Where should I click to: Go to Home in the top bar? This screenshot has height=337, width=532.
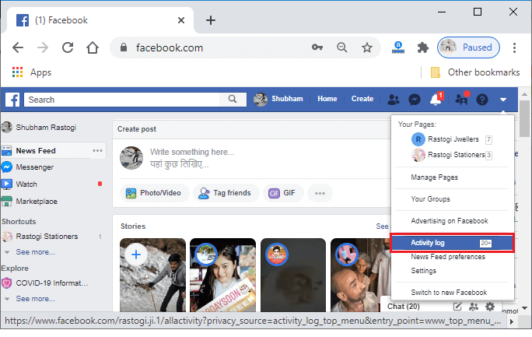327,99
